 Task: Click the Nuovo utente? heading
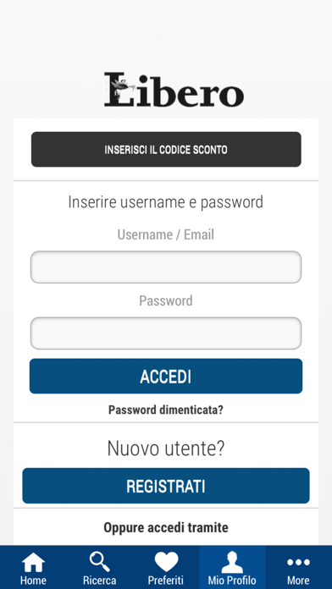(166, 449)
